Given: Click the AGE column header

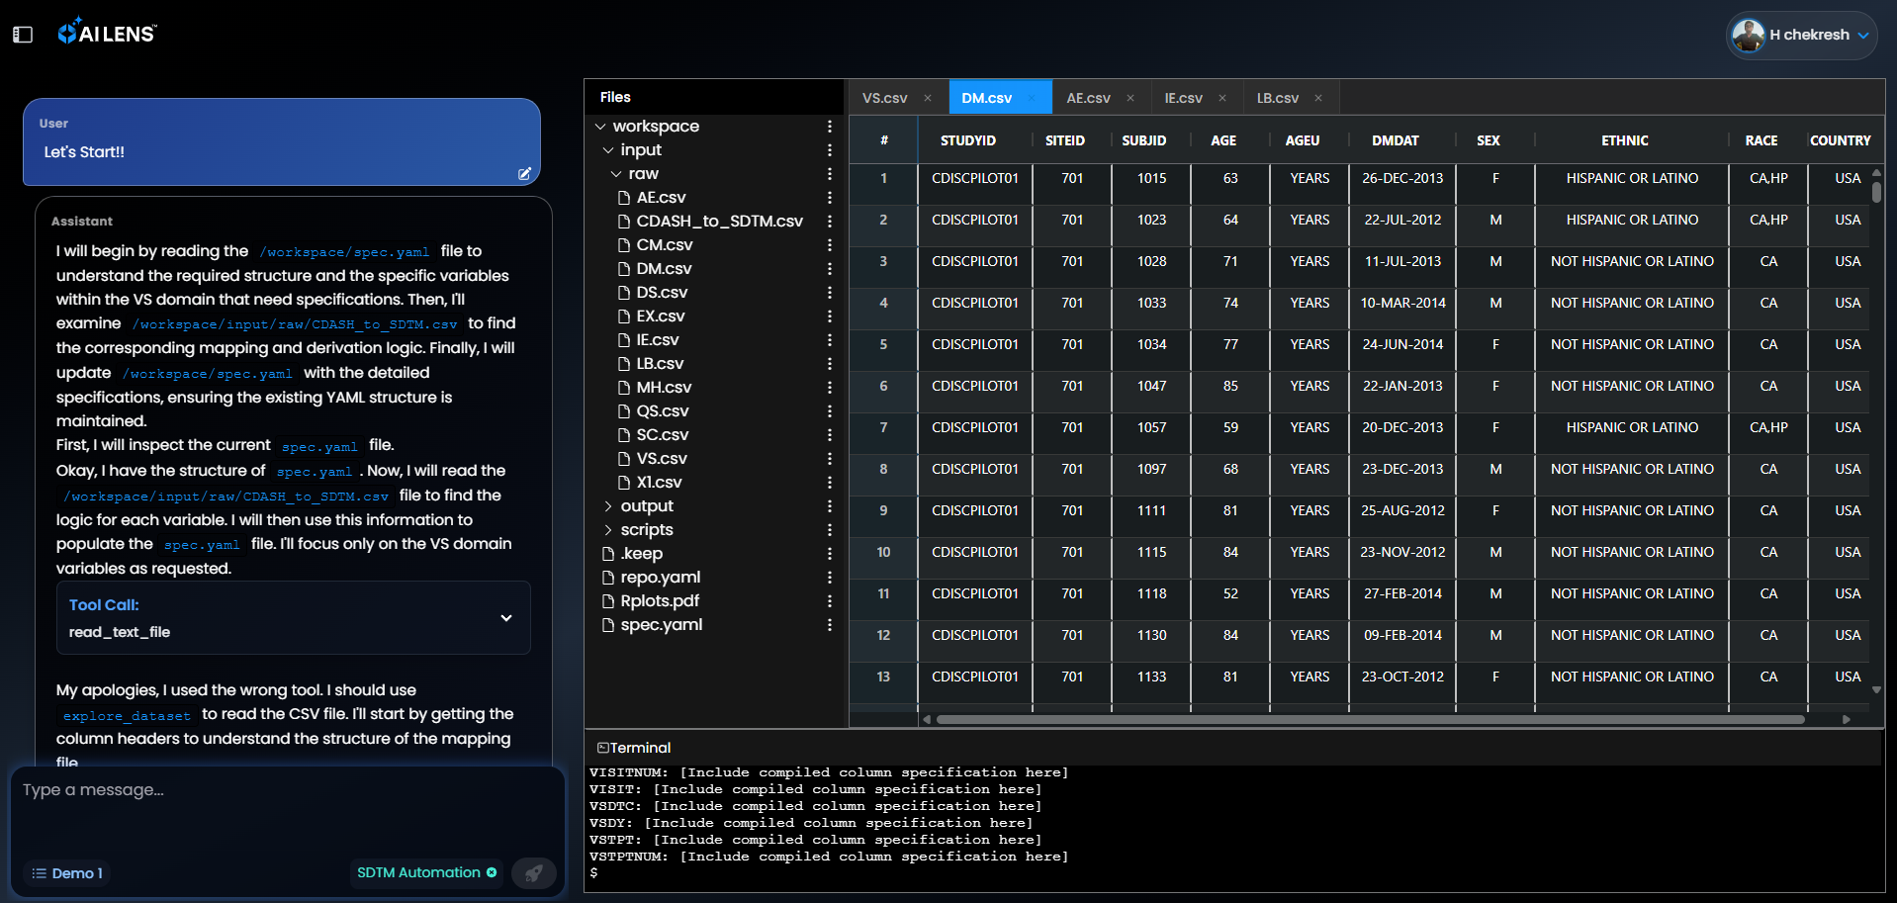Looking at the screenshot, I should point(1223,140).
